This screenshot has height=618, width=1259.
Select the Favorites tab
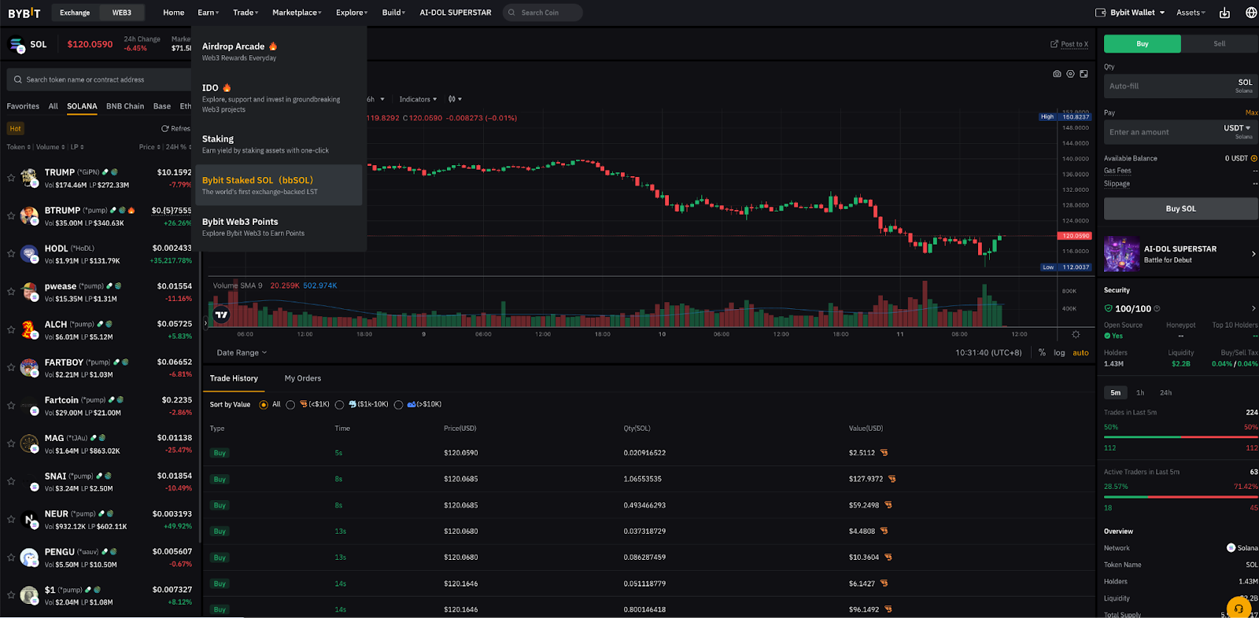(23, 106)
